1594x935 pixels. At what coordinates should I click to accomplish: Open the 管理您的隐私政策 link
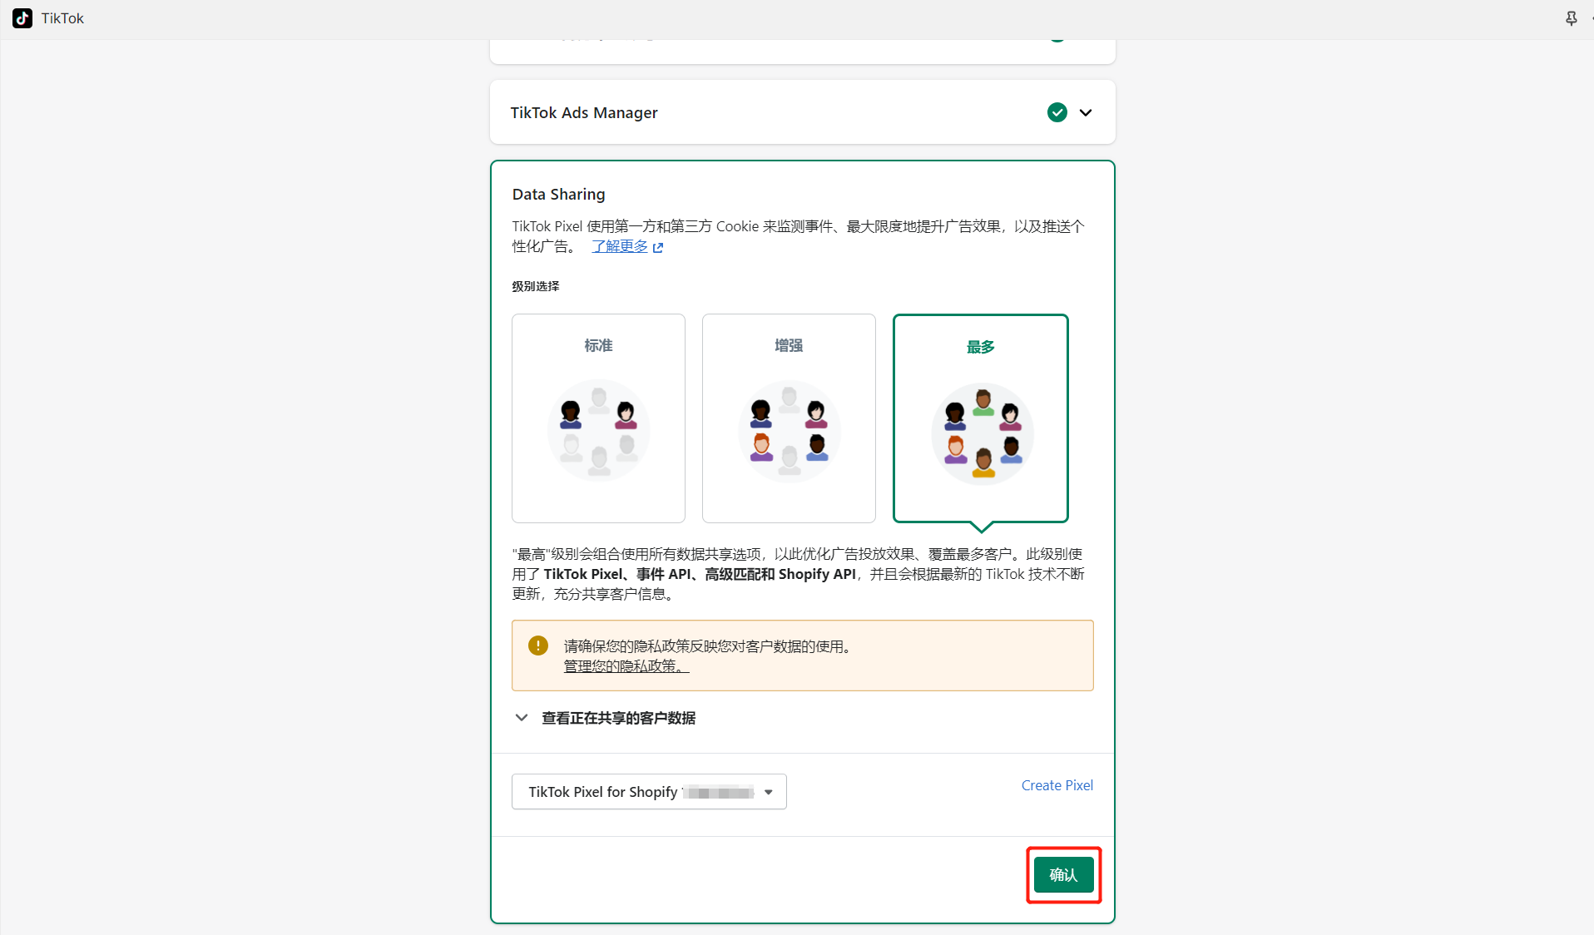tap(626, 666)
